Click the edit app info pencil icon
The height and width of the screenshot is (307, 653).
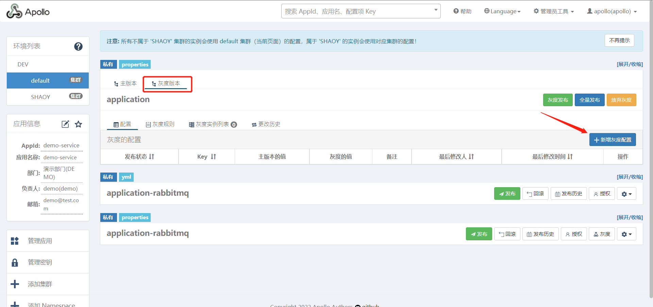(x=65, y=124)
